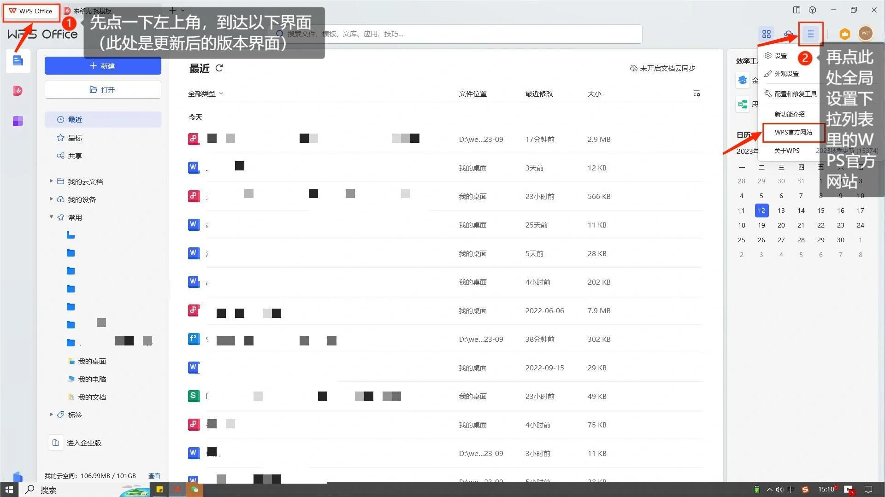The height and width of the screenshot is (497, 885).
Task: Open the membership crown icon
Action: coord(844,34)
